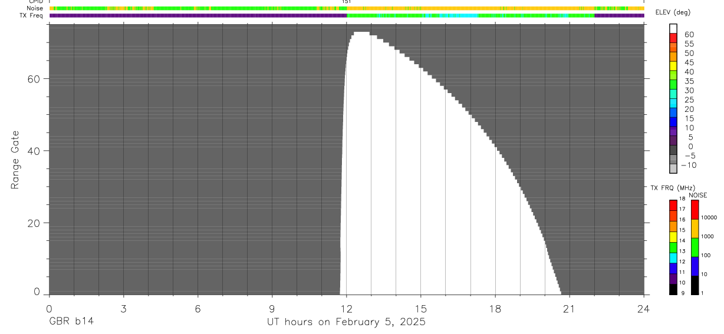Click the '55' label on the ELEV scale
Screen dimensions: 724x334
pyautogui.click(x=689, y=44)
